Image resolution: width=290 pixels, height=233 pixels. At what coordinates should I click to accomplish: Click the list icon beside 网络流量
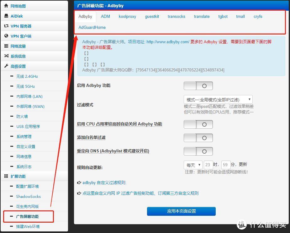tap(6, 46)
